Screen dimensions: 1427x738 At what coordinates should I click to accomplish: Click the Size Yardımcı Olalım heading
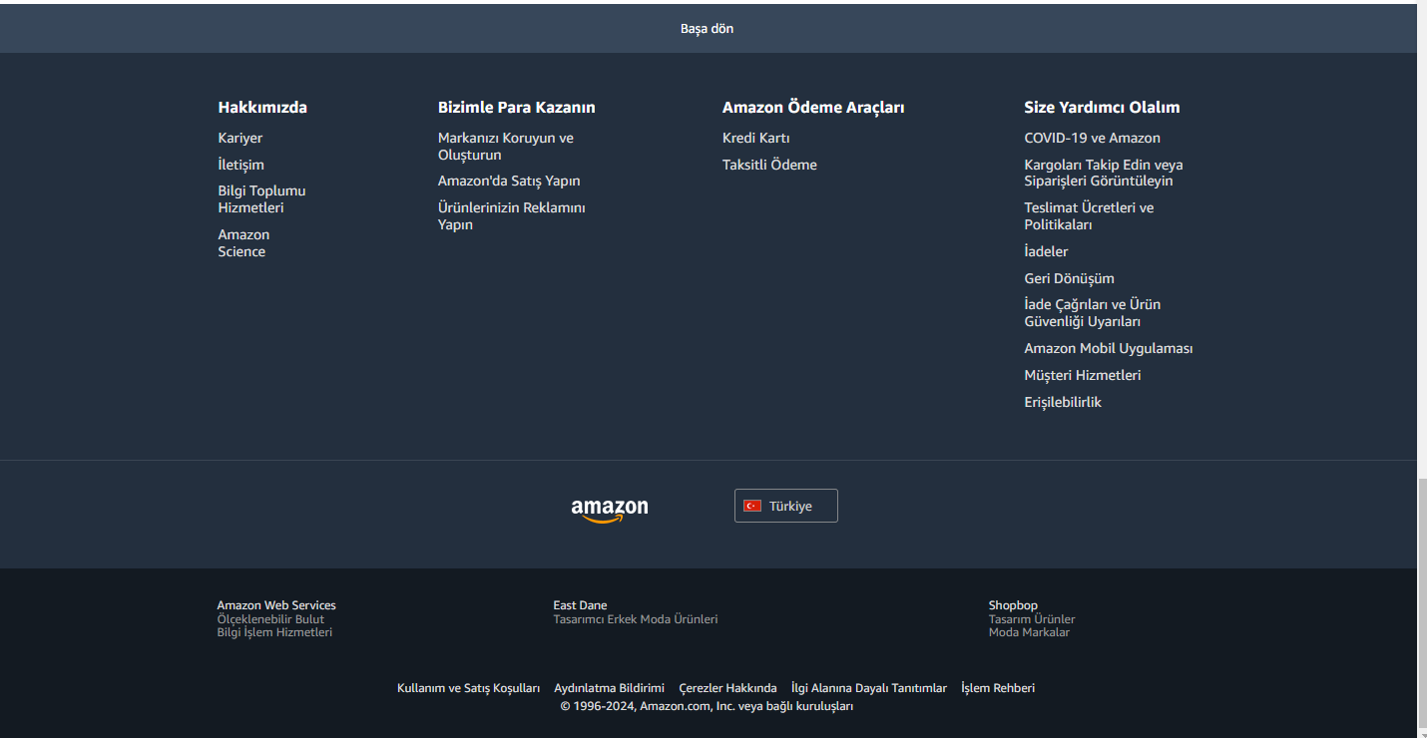tap(1102, 107)
